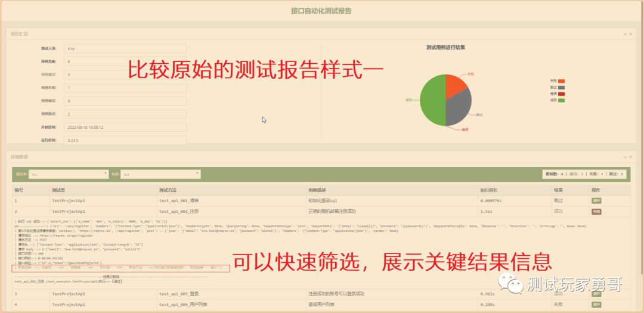The height and width of the screenshot is (313, 644).
Task: Close the 详细数据 panel with x icon
Action: click(630, 157)
